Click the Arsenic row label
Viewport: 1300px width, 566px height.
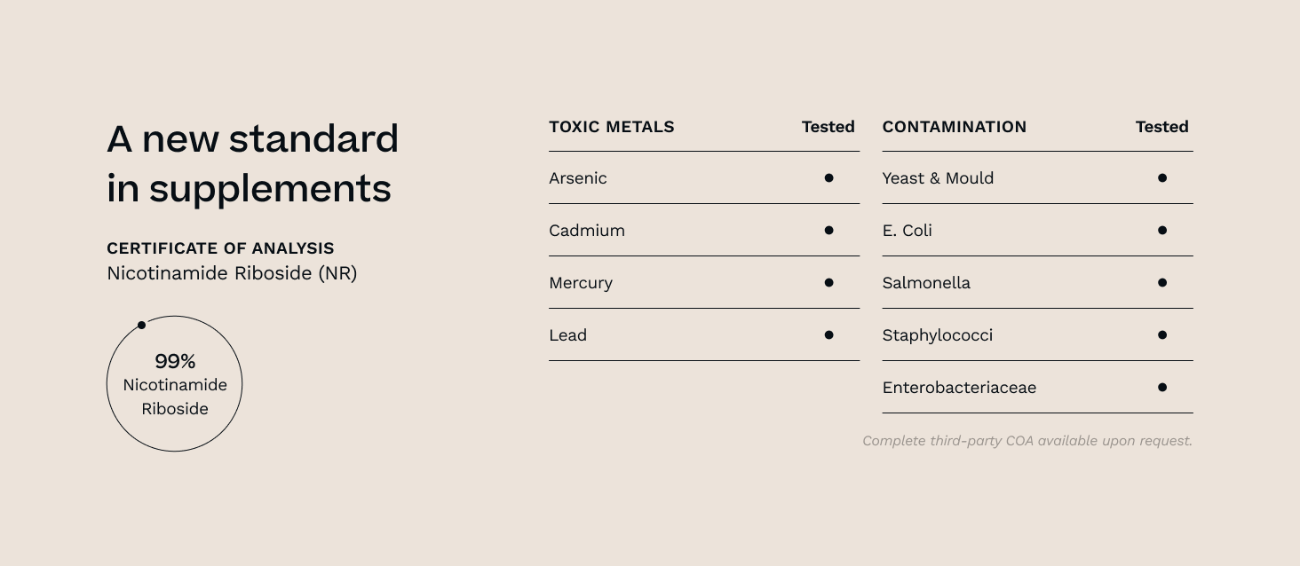[x=578, y=178]
